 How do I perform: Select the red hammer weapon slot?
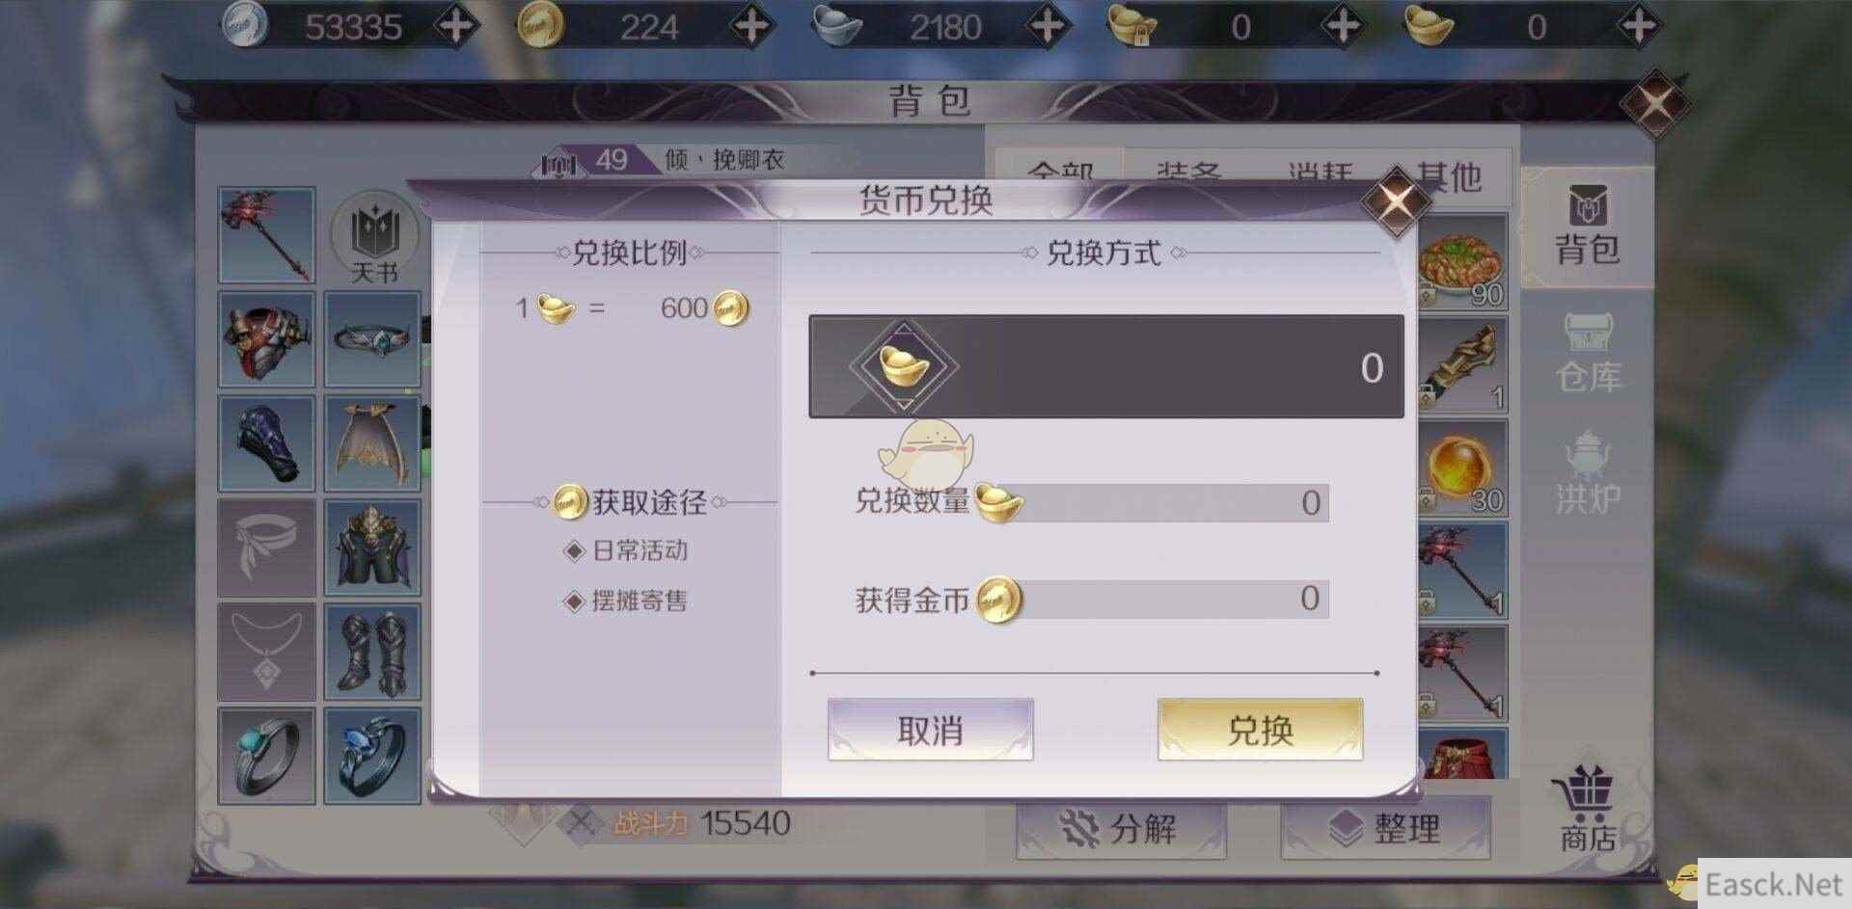[267, 235]
